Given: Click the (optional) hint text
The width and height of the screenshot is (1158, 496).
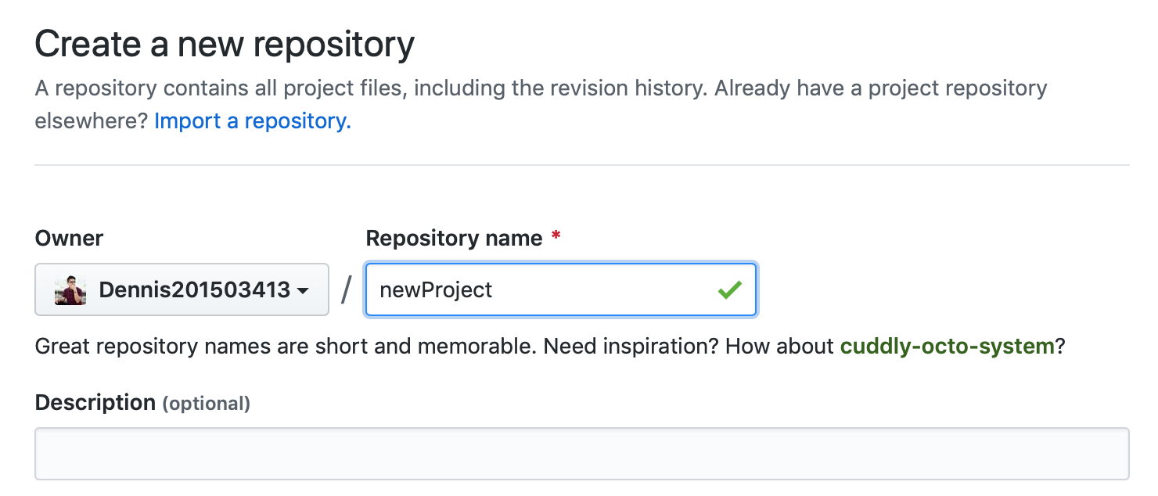Looking at the screenshot, I should [207, 404].
